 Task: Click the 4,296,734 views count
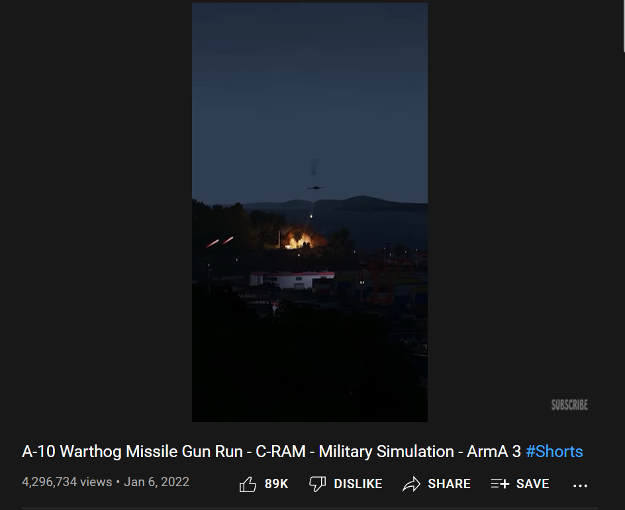pos(67,482)
